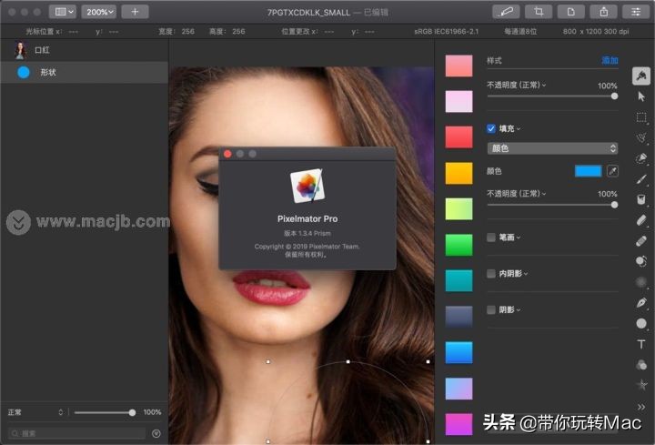Click the layer search field

[x=77, y=434]
